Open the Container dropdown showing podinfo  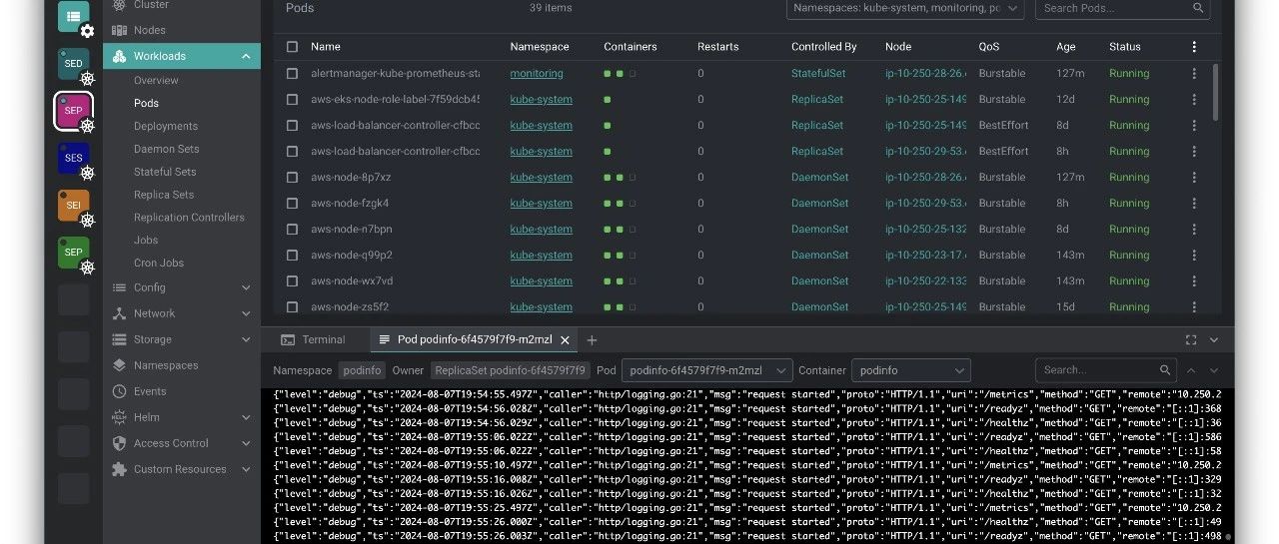pos(910,370)
